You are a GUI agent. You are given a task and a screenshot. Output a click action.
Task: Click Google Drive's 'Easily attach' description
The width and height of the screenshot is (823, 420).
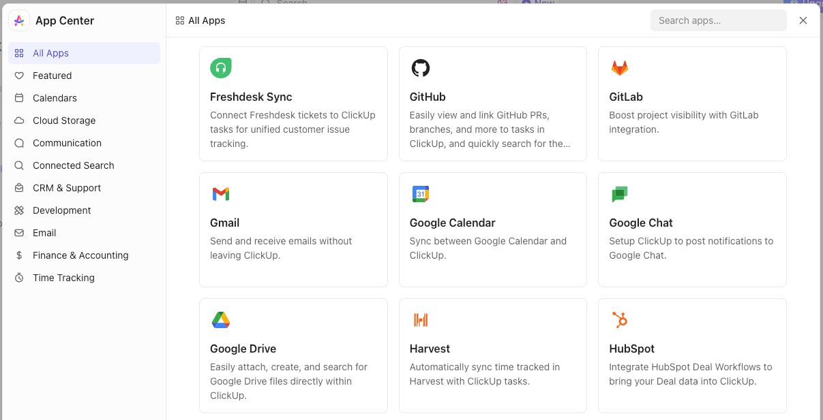pos(289,381)
